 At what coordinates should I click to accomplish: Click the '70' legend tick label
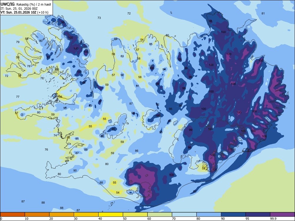click(174, 219)
